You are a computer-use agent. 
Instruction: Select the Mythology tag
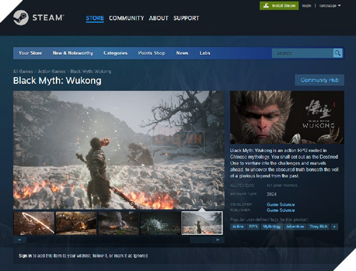(x=272, y=227)
